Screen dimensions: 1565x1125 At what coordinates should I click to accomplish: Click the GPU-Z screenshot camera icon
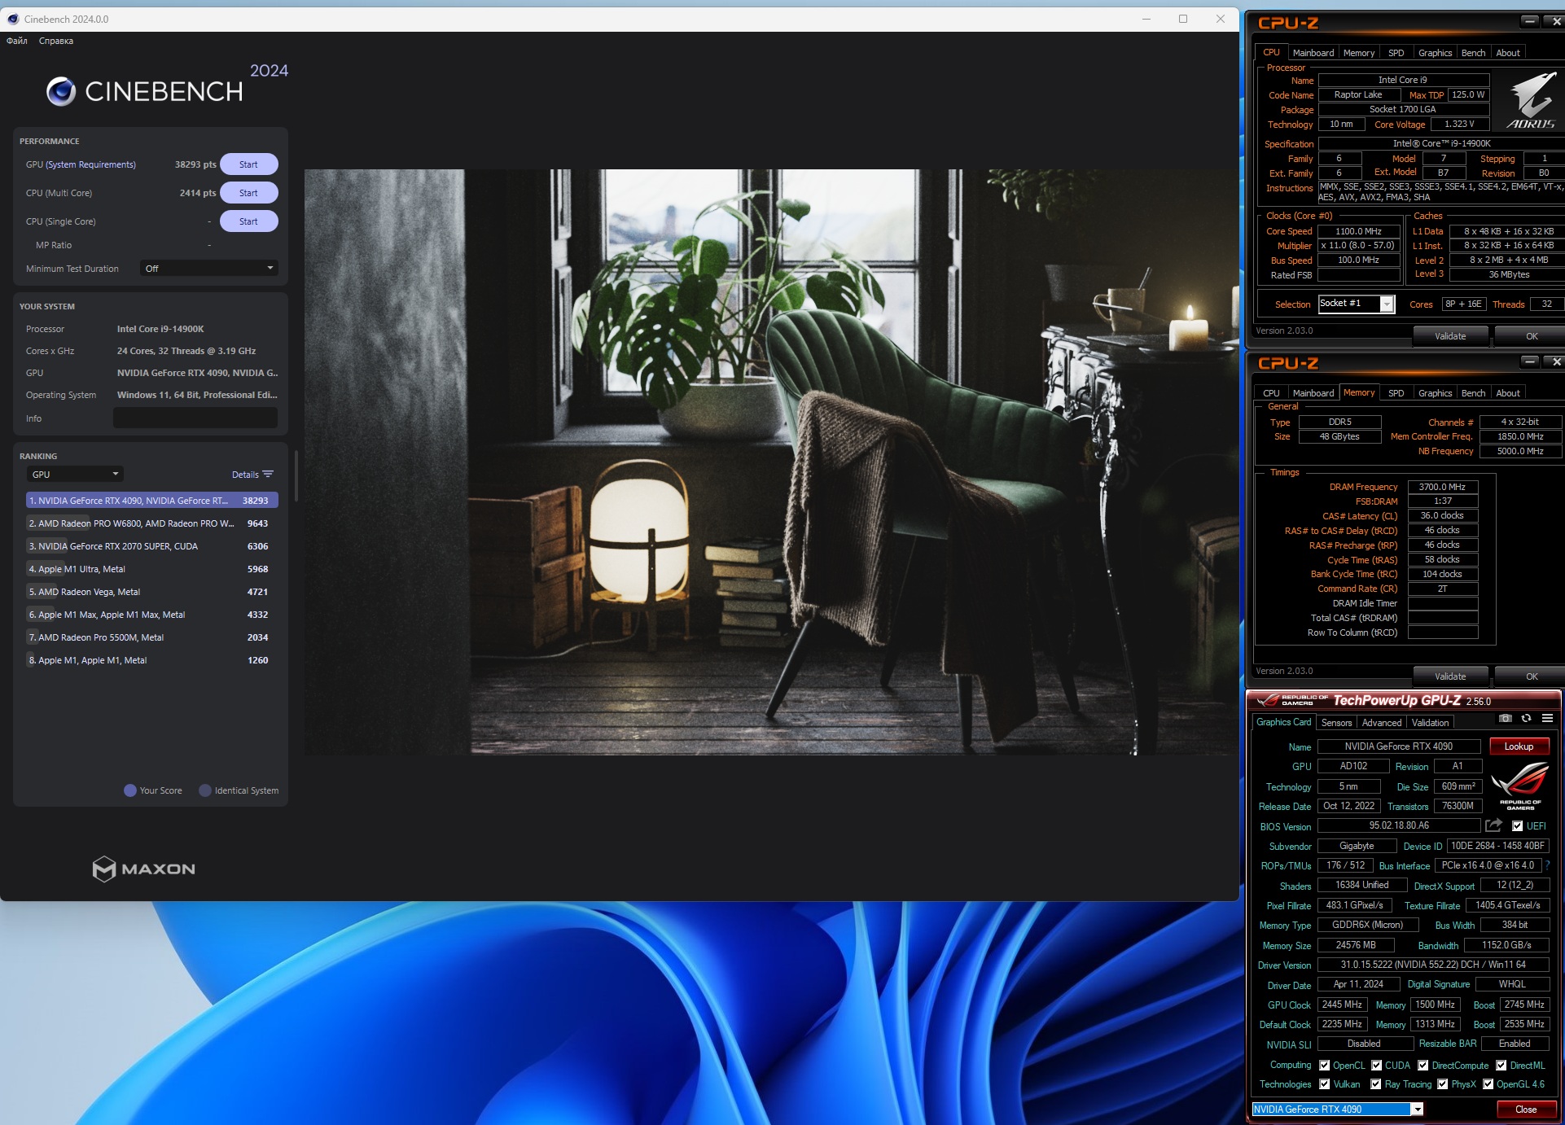pyautogui.click(x=1505, y=719)
